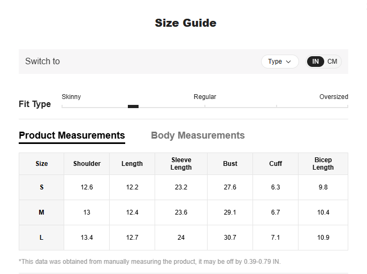
Task: Click the Fit Type slider marker
Action: (133, 106)
